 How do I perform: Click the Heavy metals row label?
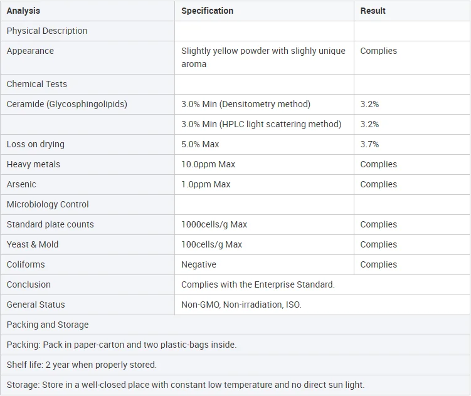coord(33,164)
